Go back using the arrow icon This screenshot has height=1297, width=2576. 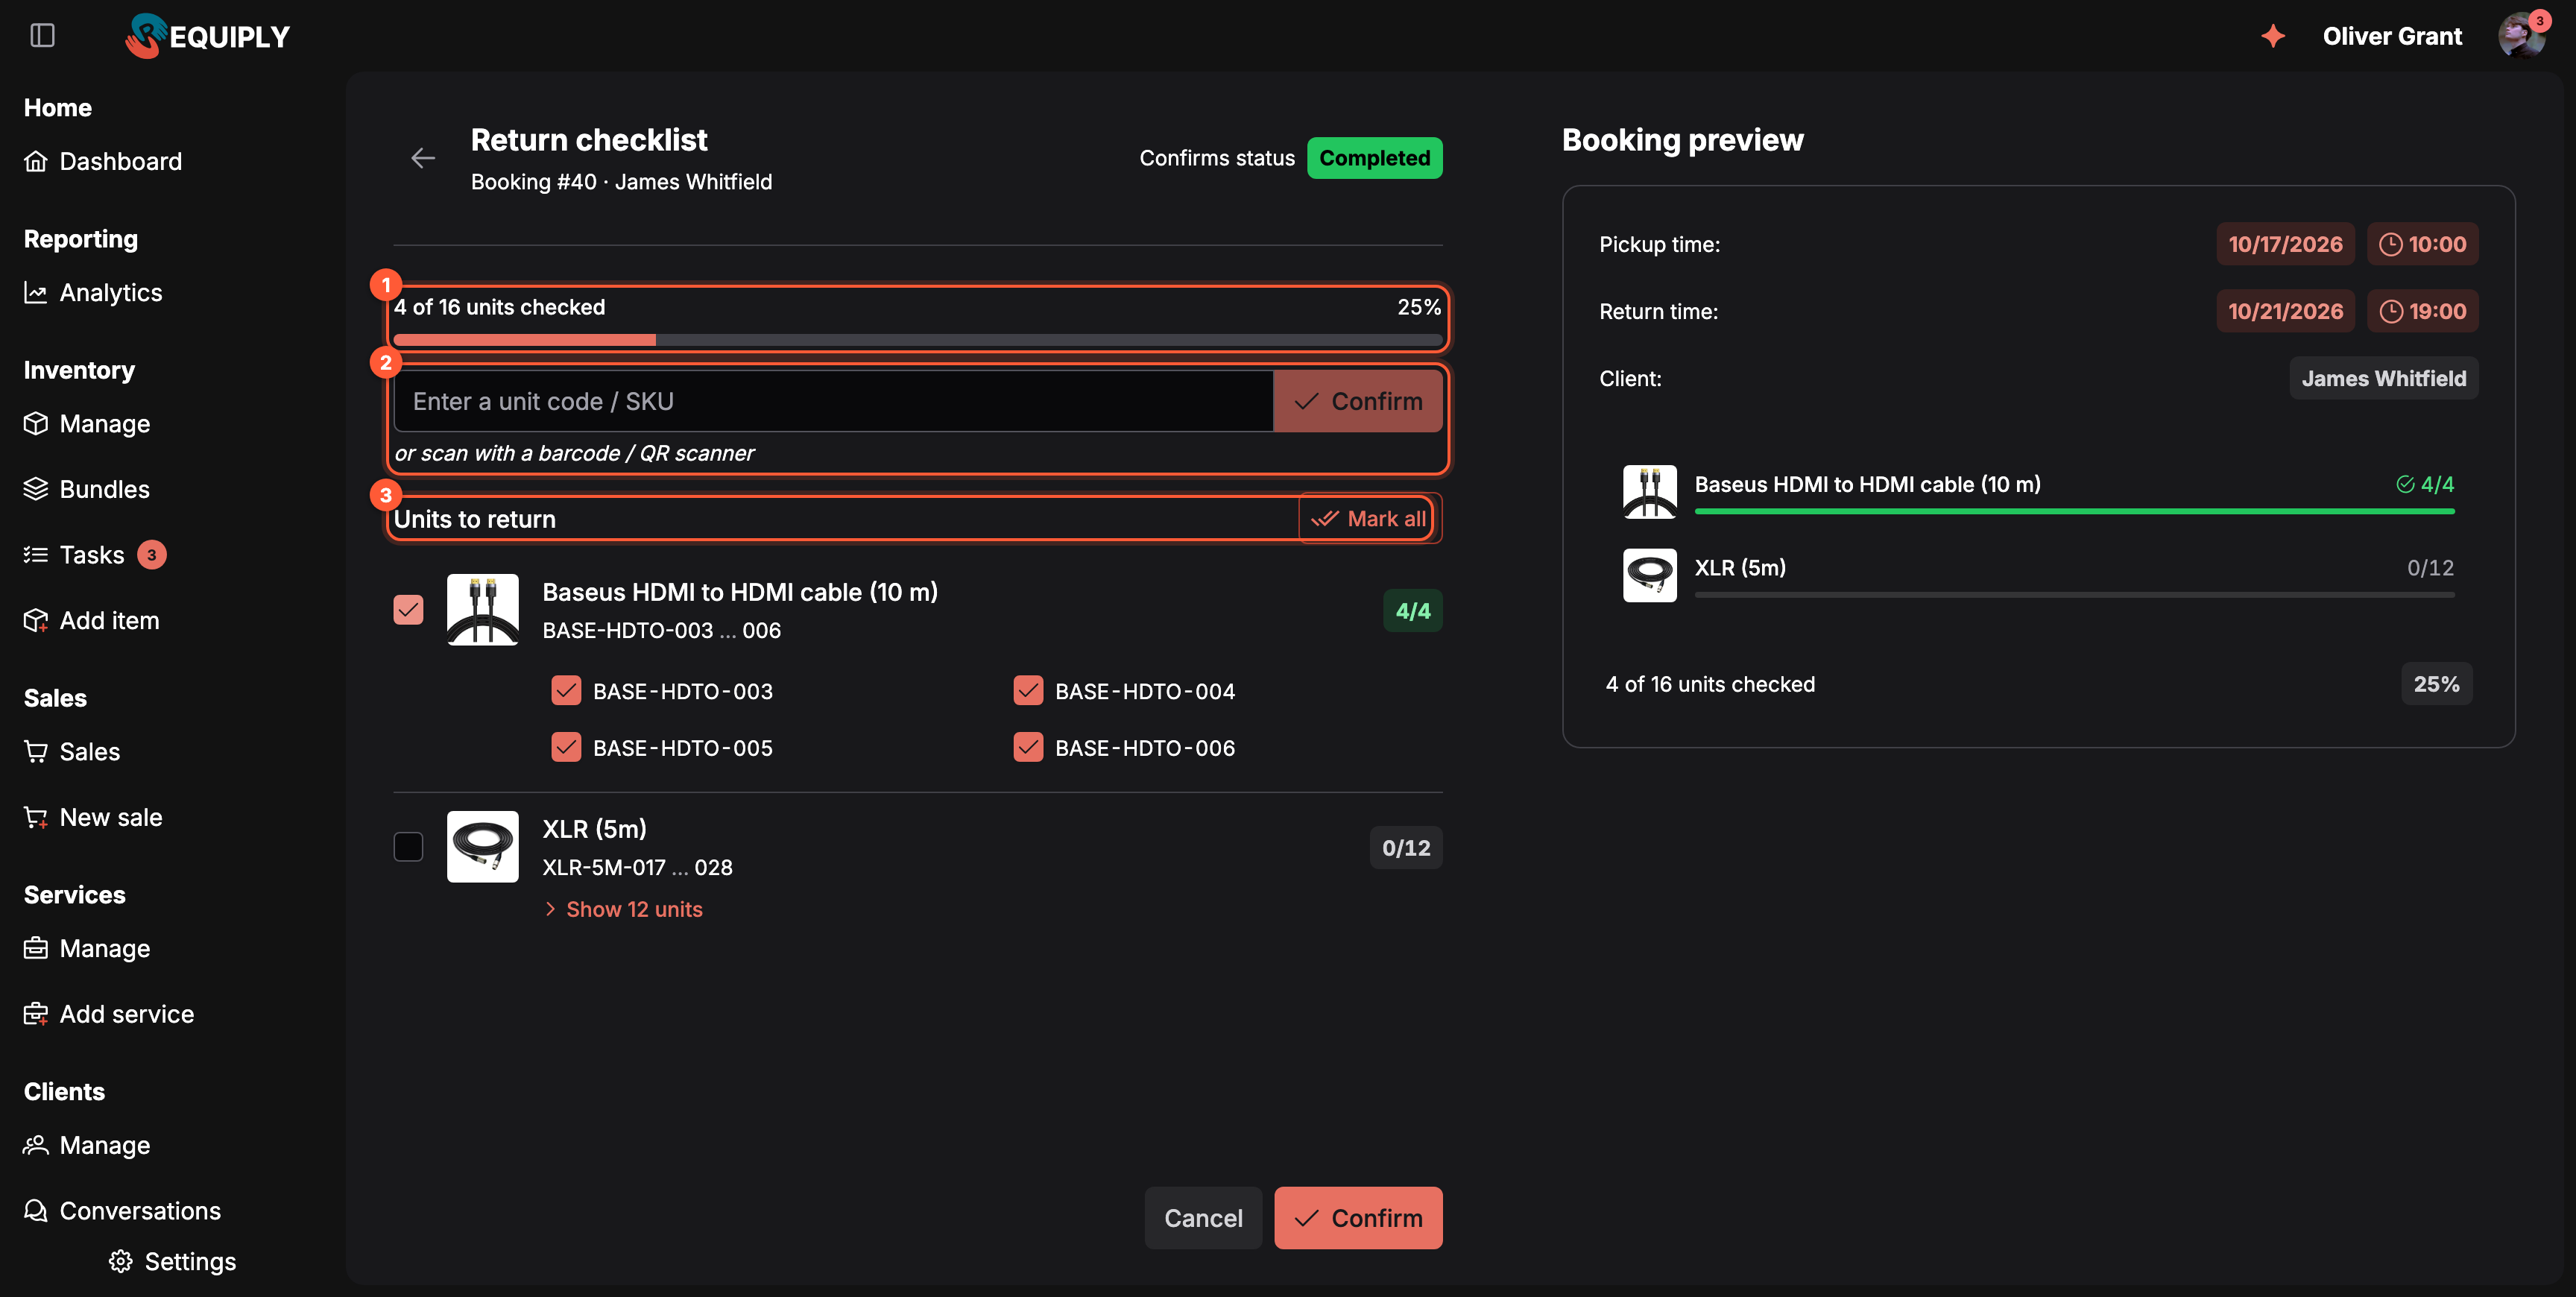point(423,158)
